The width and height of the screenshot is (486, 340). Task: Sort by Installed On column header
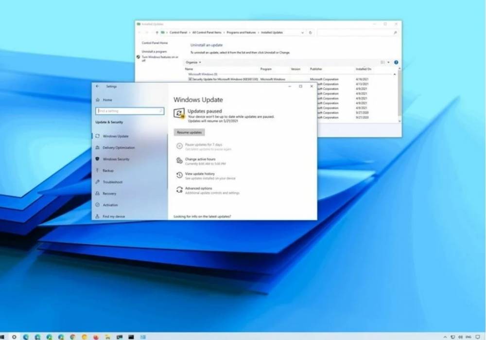point(363,69)
